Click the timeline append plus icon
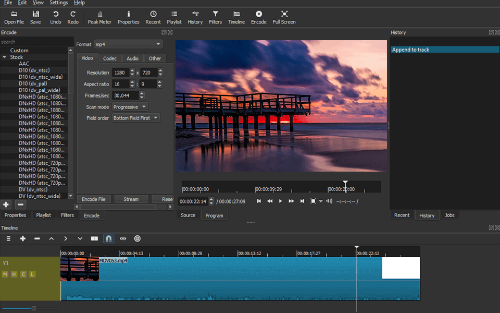 click(x=23, y=238)
